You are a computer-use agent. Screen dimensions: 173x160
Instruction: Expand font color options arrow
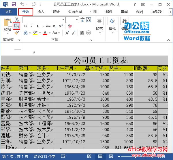click(x=50, y=33)
